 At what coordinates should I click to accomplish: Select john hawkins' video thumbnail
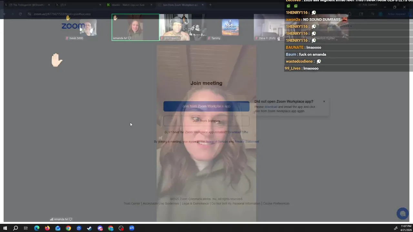click(x=176, y=27)
